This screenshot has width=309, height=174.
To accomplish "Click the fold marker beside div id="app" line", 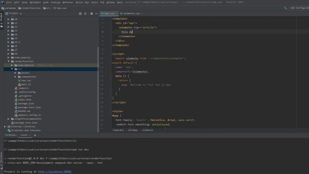I will [111, 23].
